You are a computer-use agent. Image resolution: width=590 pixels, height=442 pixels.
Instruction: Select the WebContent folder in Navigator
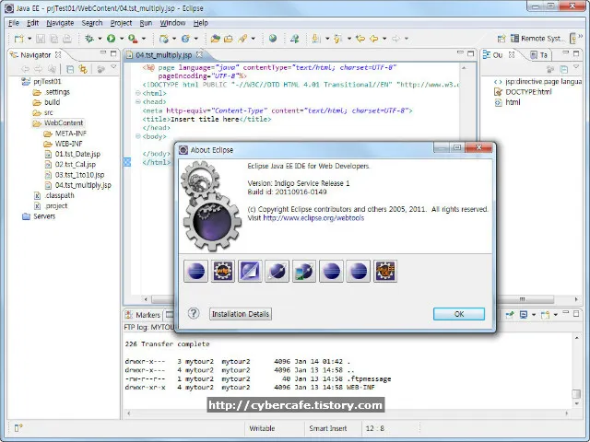pos(63,122)
